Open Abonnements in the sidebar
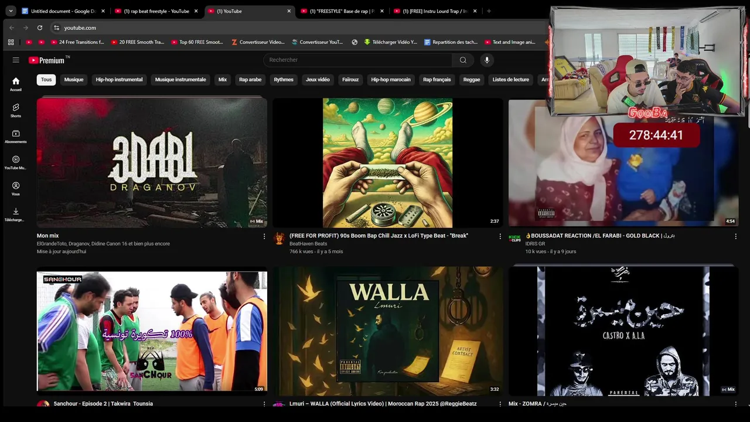Image resolution: width=750 pixels, height=422 pixels. (16, 136)
